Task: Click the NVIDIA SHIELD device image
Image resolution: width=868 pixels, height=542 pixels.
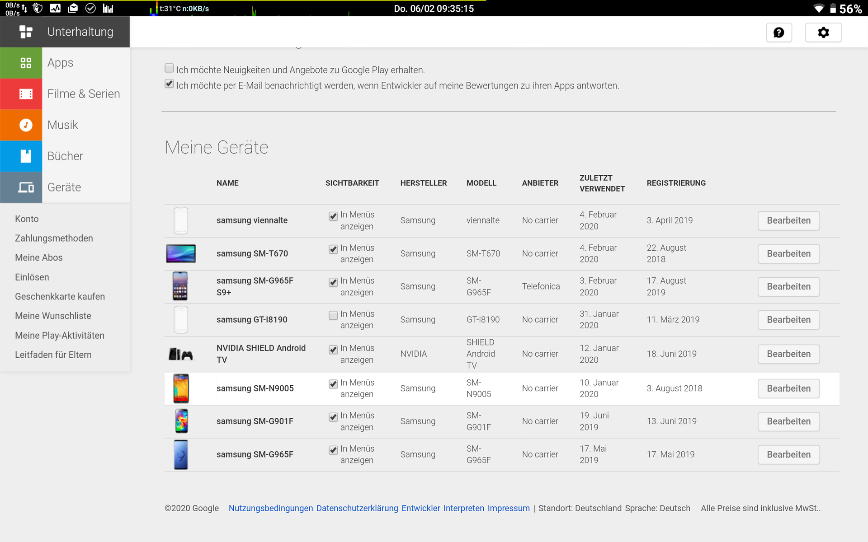Action: coord(181,354)
